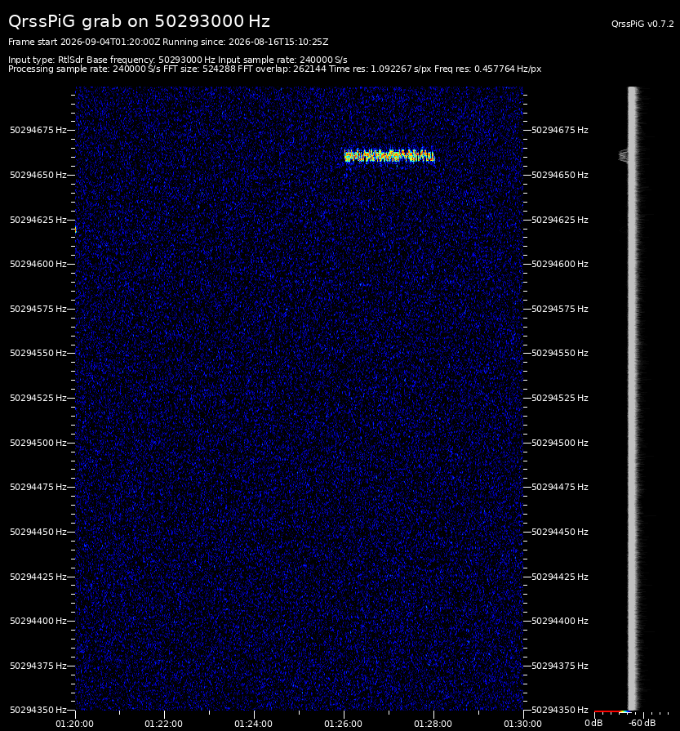Click the signal peak bump in spectrum strip

623,156
